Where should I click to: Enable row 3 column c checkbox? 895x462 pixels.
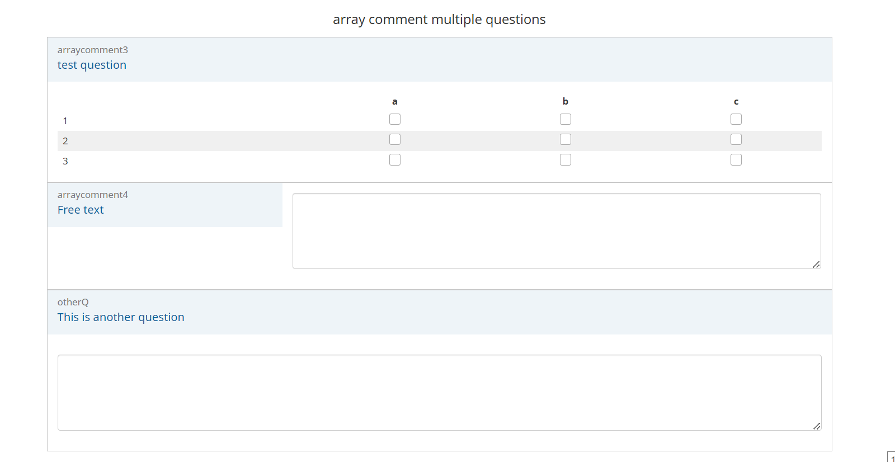[736, 160]
